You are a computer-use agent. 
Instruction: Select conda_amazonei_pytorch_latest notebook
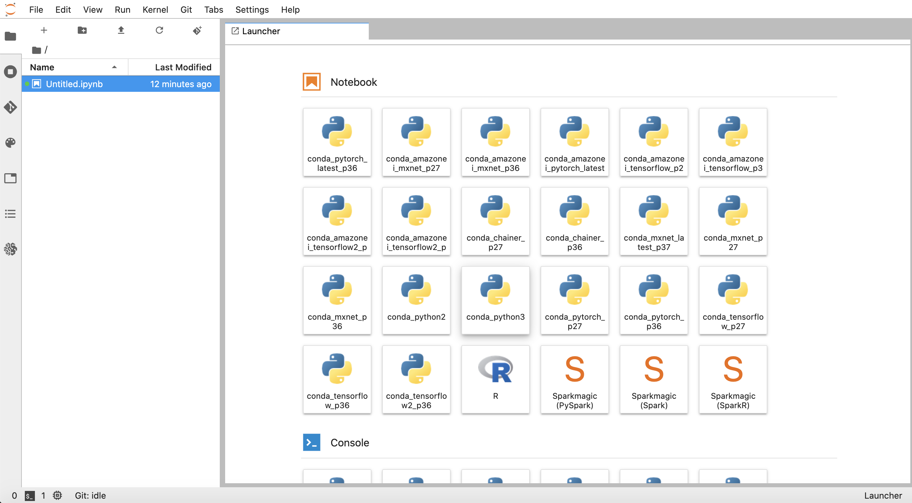click(x=575, y=142)
